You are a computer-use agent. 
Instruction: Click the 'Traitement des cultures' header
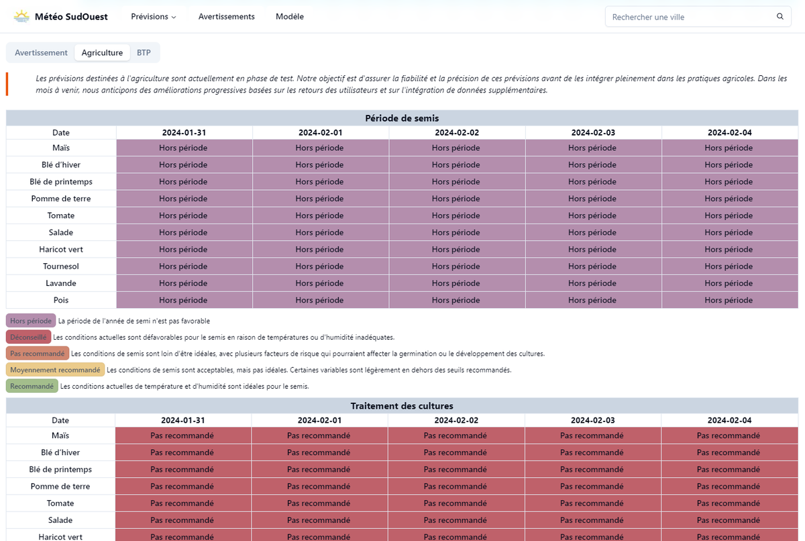(402, 405)
